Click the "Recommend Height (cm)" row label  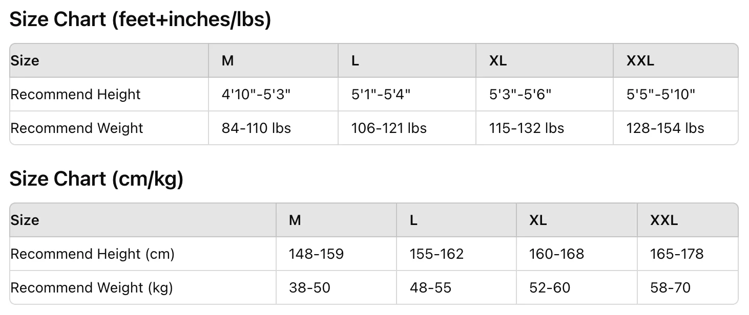[93, 254]
